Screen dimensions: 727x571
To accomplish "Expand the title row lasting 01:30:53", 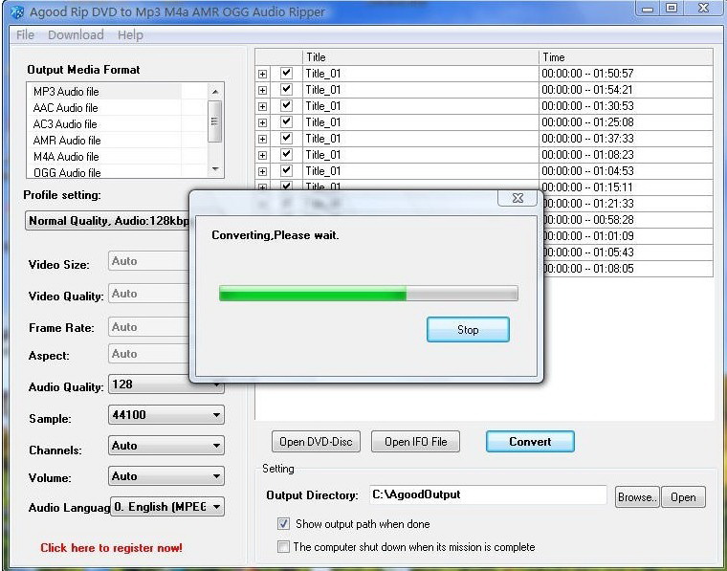I will [x=262, y=106].
